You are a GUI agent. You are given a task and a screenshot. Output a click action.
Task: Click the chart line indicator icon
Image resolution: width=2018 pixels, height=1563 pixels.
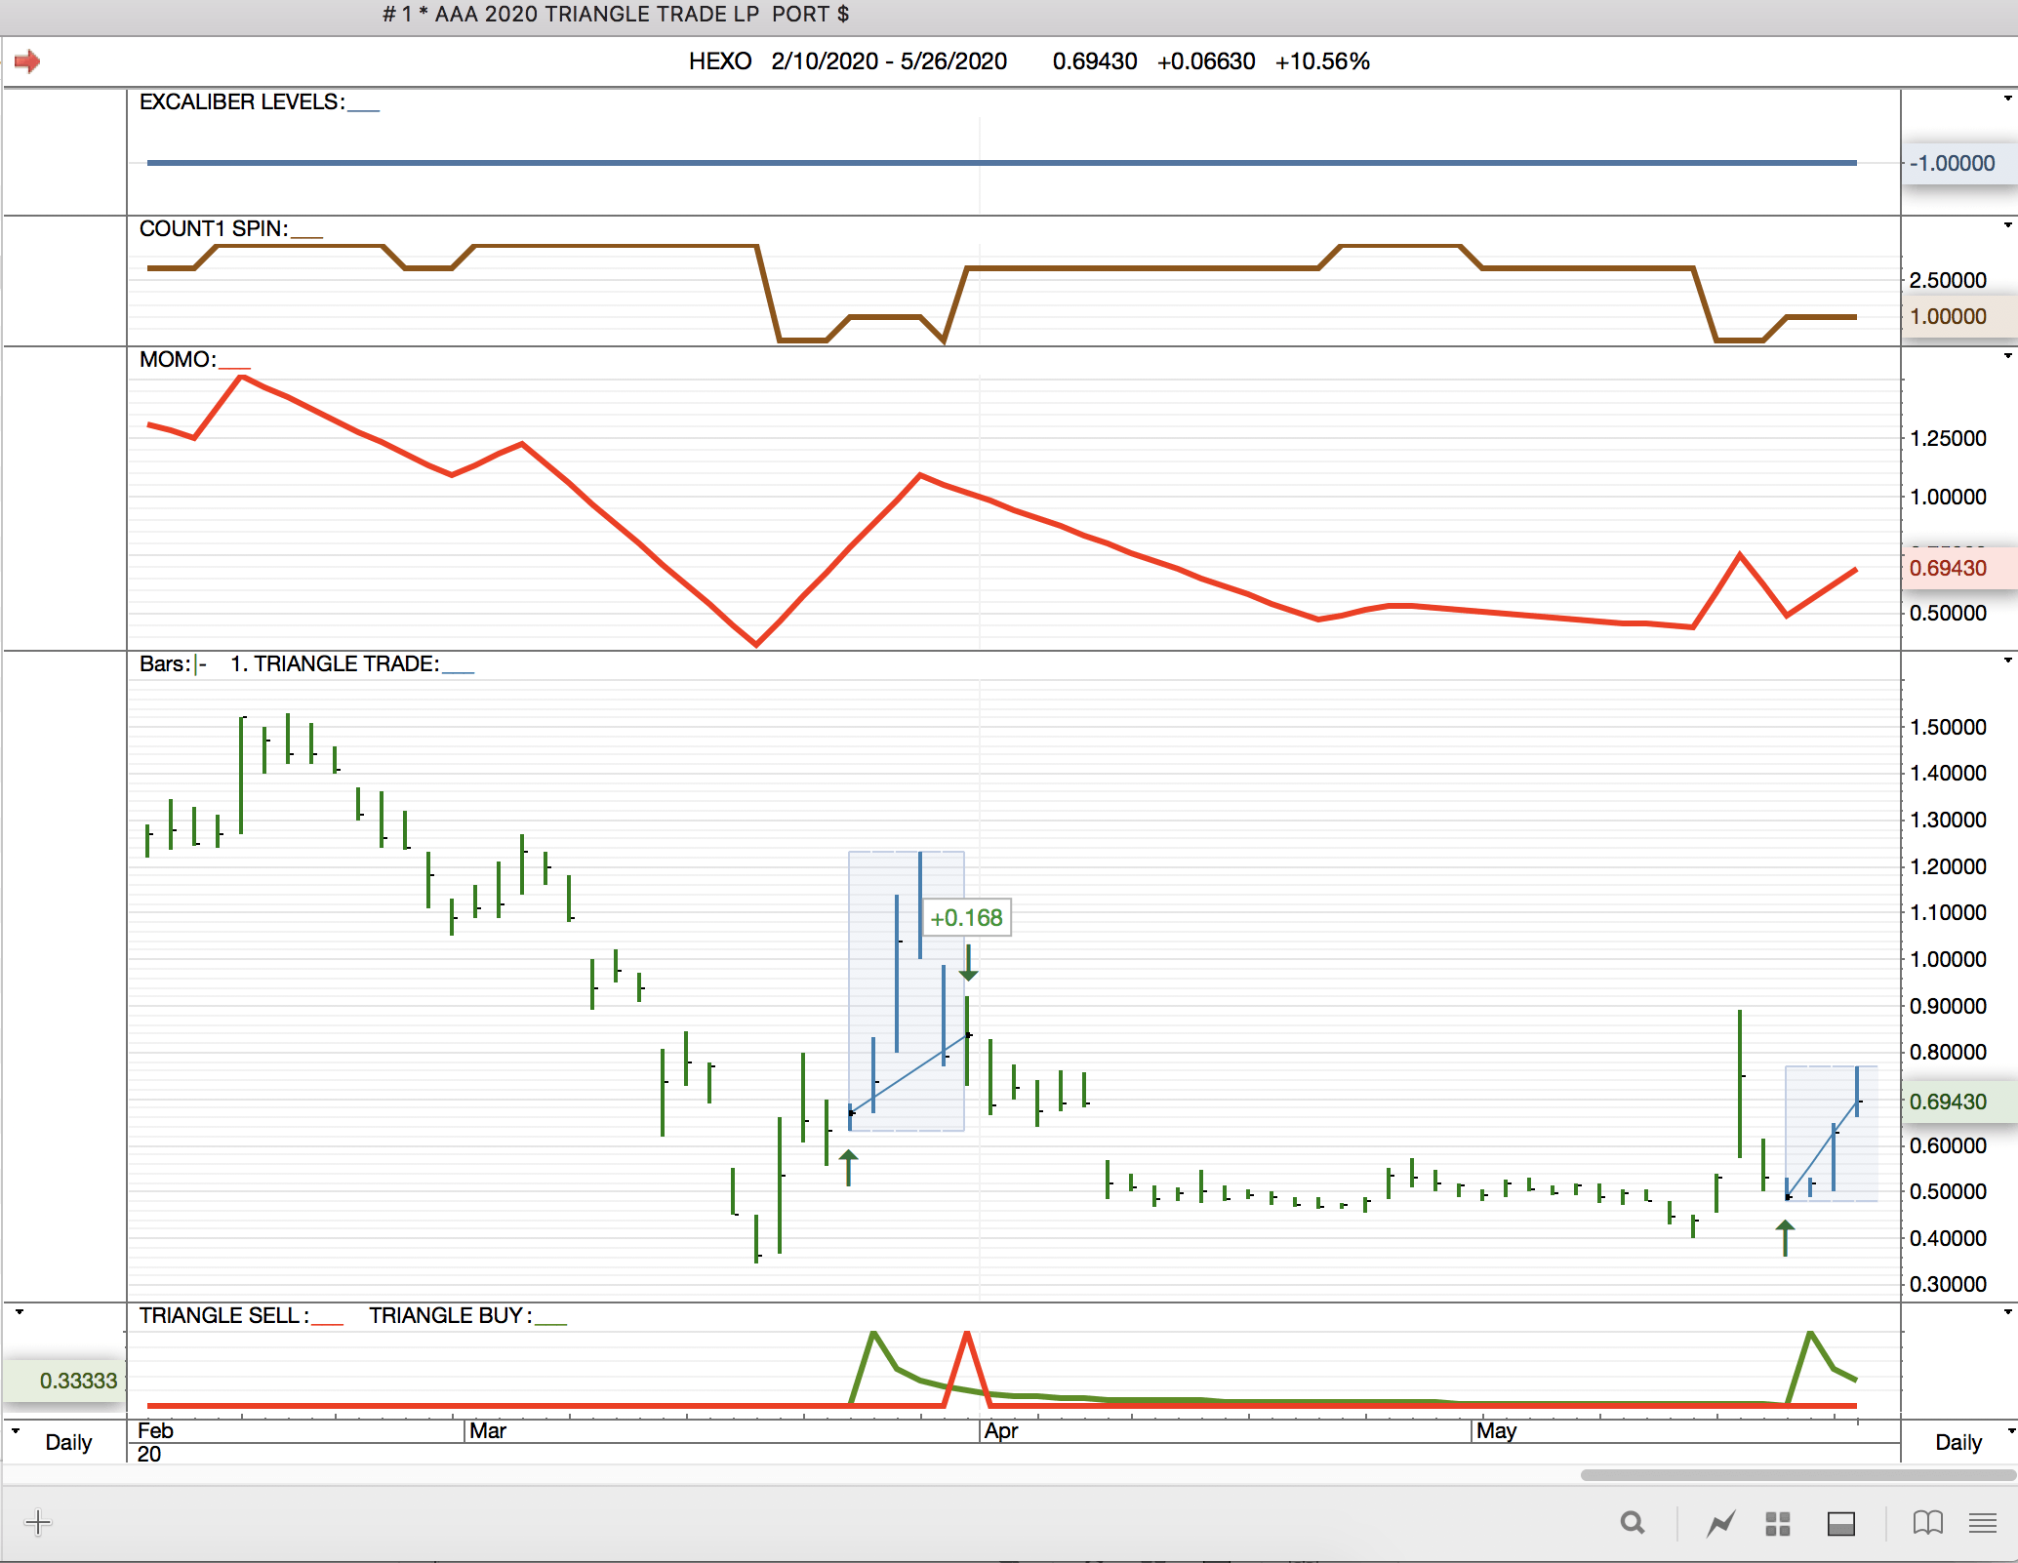pyautogui.click(x=1721, y=1523)
